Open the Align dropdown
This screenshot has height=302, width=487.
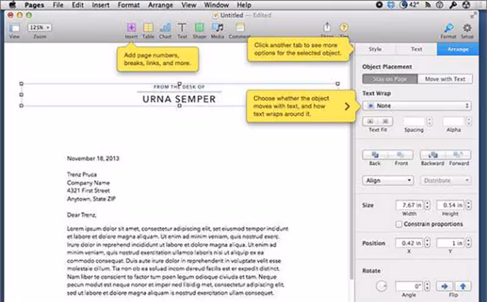(388, 180)
